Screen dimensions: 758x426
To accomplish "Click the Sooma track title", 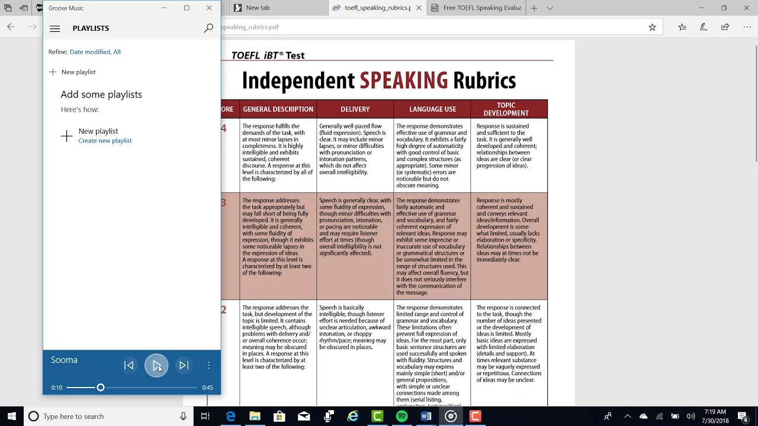I will (x=64, y=360).
